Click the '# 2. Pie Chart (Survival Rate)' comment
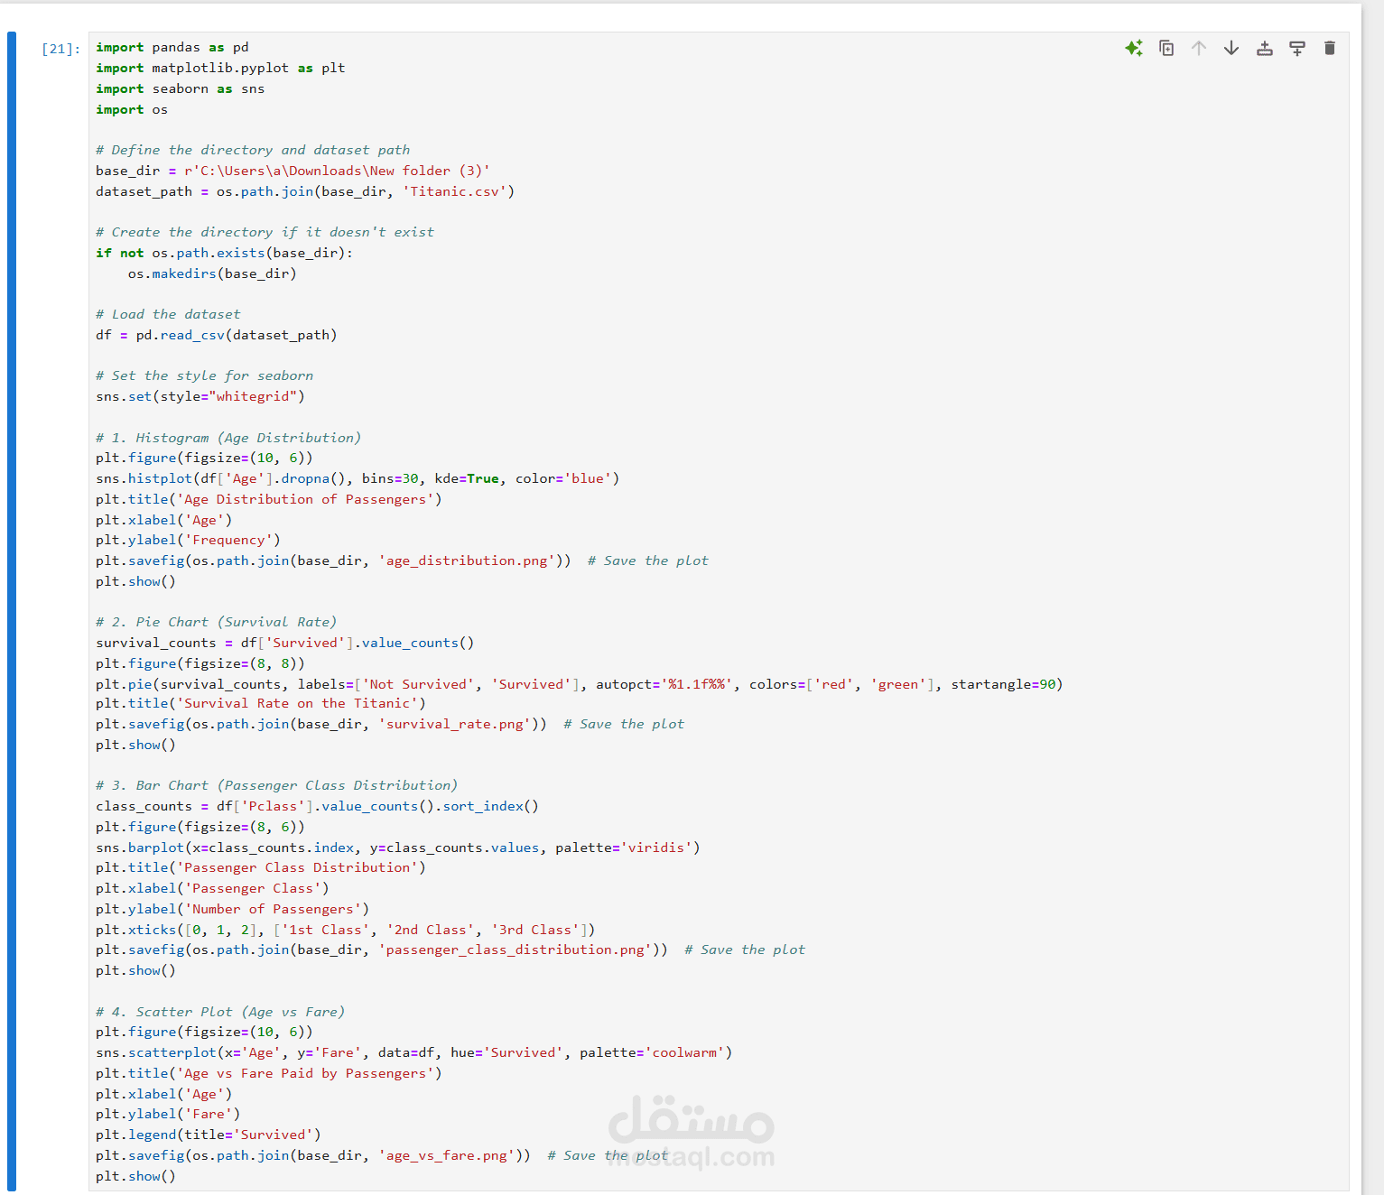Image resolution: width=1384 pixels, height=1195 pixels. [x=217, y=622]
